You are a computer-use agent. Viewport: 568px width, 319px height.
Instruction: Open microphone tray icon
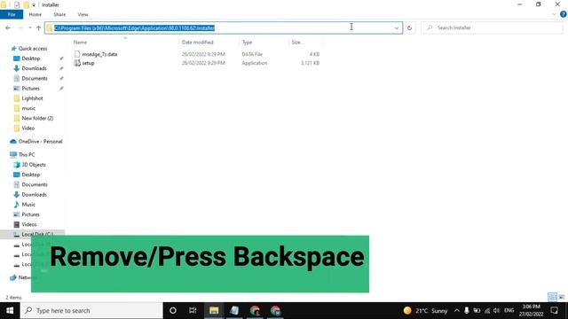[x=467, y=311]
